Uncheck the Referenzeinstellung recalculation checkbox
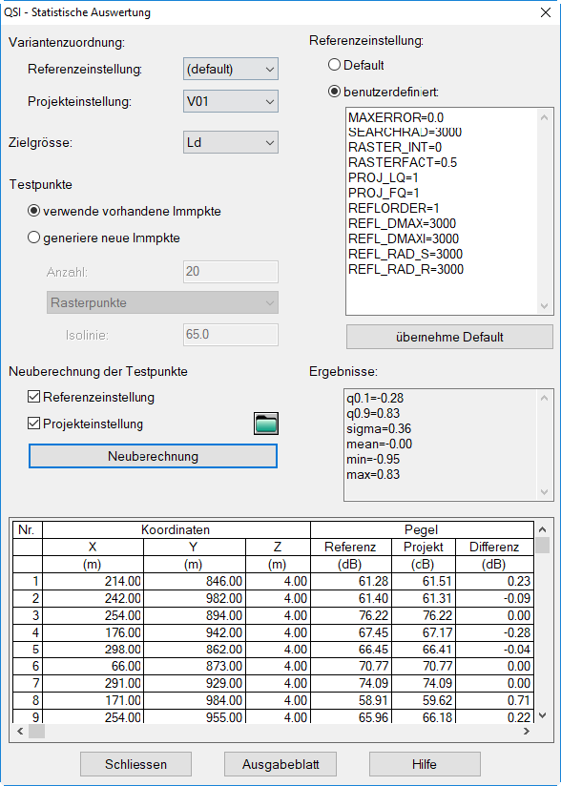 pos(34,397)
